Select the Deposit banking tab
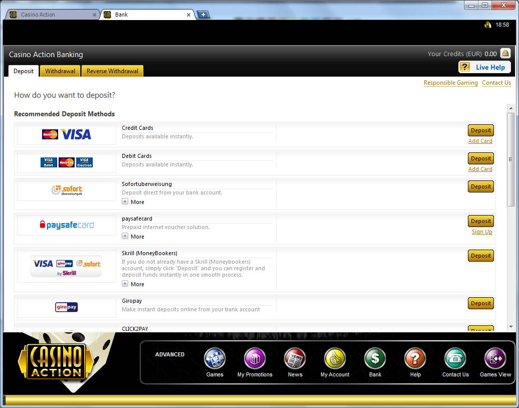Screen dimensions: 519x408 (24, 71)
